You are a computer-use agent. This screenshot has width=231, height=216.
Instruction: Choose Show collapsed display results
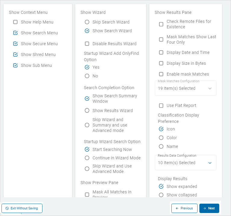[161, 195]
